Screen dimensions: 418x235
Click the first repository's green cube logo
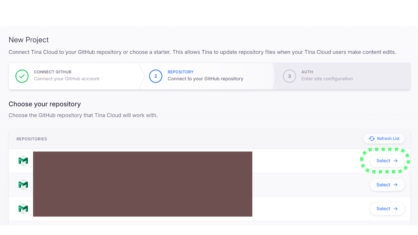pyautogui.click(x=23, y=161)
